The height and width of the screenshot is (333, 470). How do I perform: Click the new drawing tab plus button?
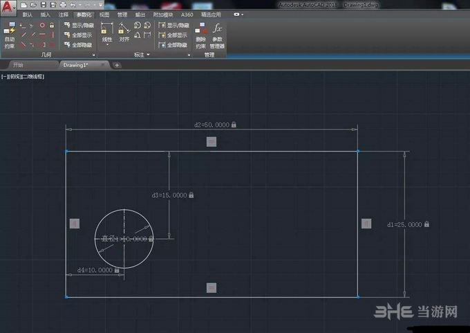[117, 65]
